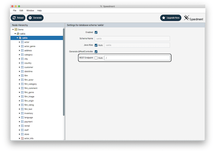Viewport: 213px width, 151px height.
Task: Expand the customer table node
Action: click(x=19, y=67)
